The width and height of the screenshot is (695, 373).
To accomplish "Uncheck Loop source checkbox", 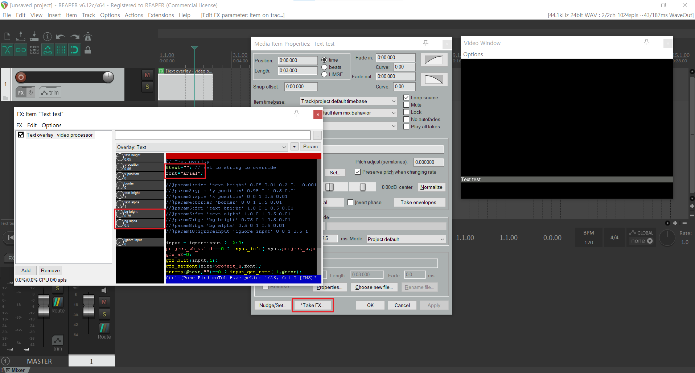I will pyautogui.click(x=406, y=98).
